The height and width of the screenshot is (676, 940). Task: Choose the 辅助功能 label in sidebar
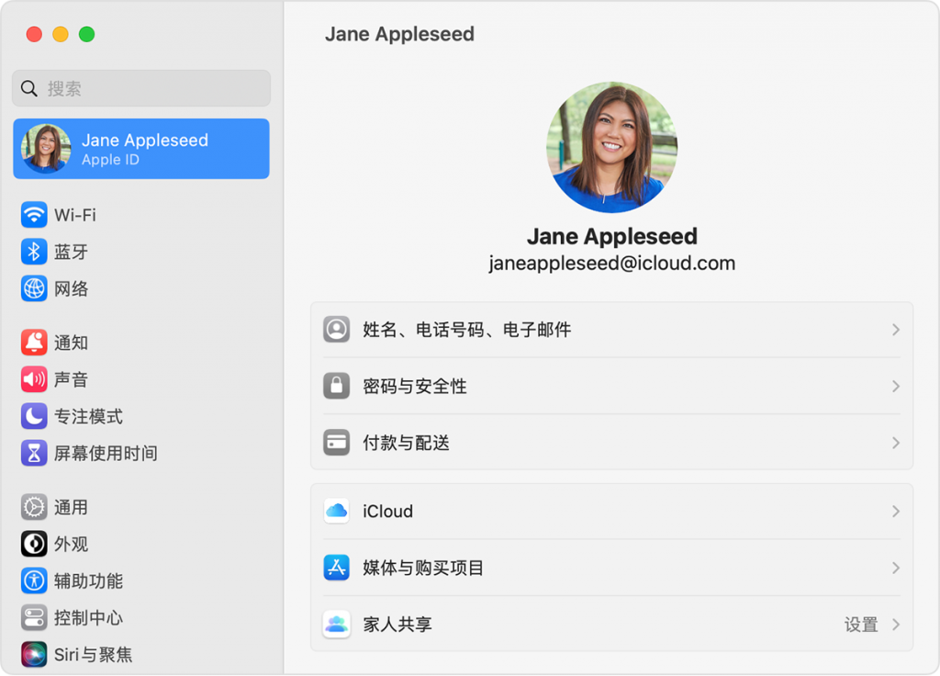(x=88, y=581)
